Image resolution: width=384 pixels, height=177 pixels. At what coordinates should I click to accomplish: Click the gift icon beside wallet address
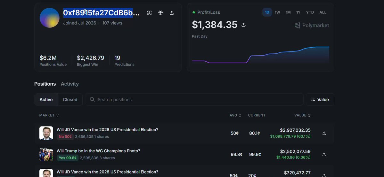[160, 13]
